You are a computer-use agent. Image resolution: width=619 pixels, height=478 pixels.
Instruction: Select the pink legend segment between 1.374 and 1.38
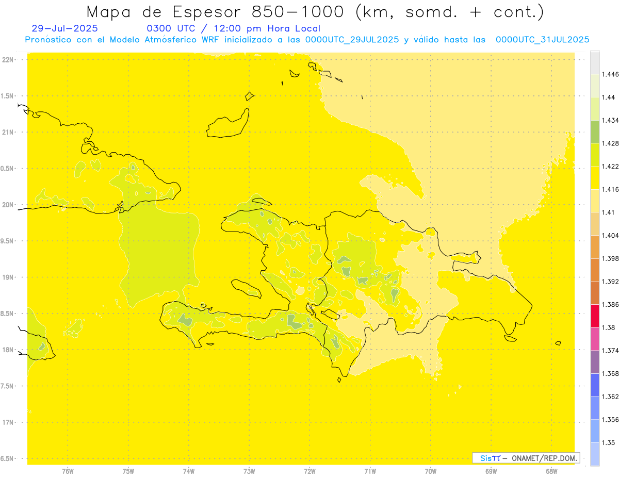595,339
